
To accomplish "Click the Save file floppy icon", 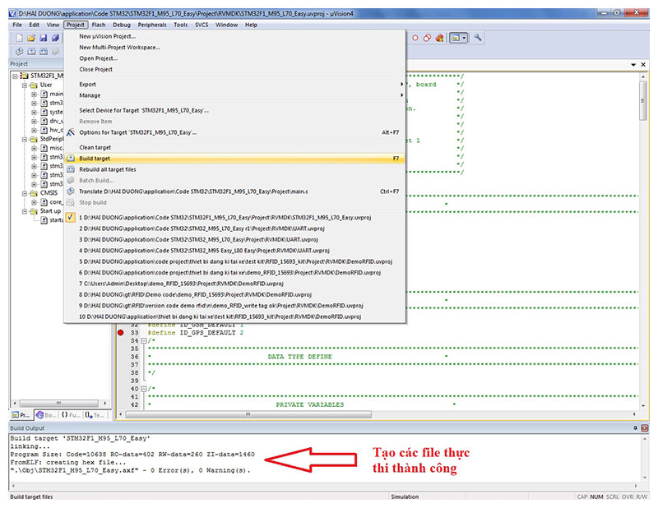I will point(43,38).
